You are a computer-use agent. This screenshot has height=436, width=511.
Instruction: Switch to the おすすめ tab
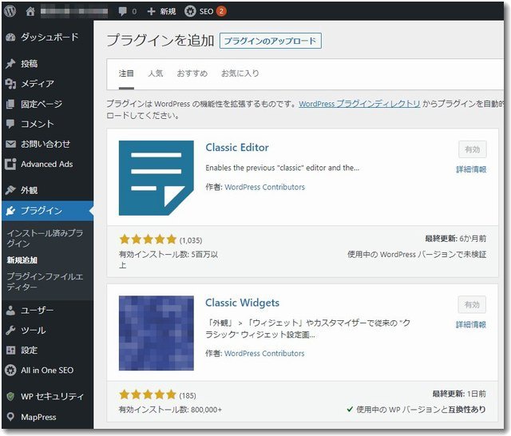192,73
